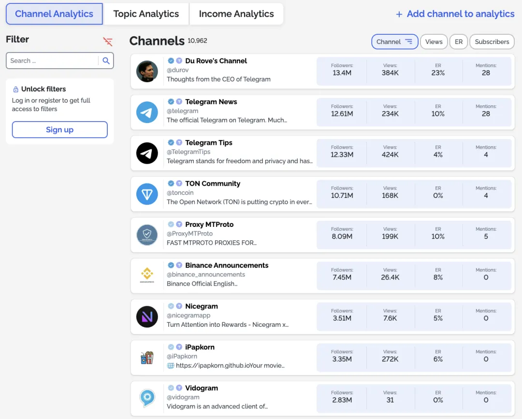Click the T badge next to Du Rove's Channel
This screenshot has height=419, width=522.
tap(179, 60)
